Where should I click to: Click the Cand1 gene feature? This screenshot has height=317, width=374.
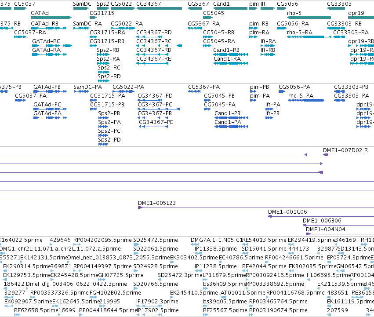230,8
